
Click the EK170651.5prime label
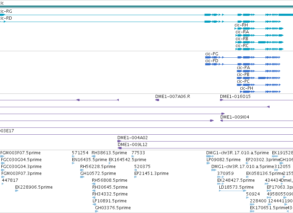[x=269, y=208]
